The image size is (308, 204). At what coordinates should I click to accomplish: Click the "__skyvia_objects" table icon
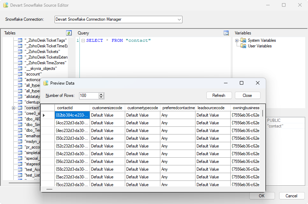(20, 68)
